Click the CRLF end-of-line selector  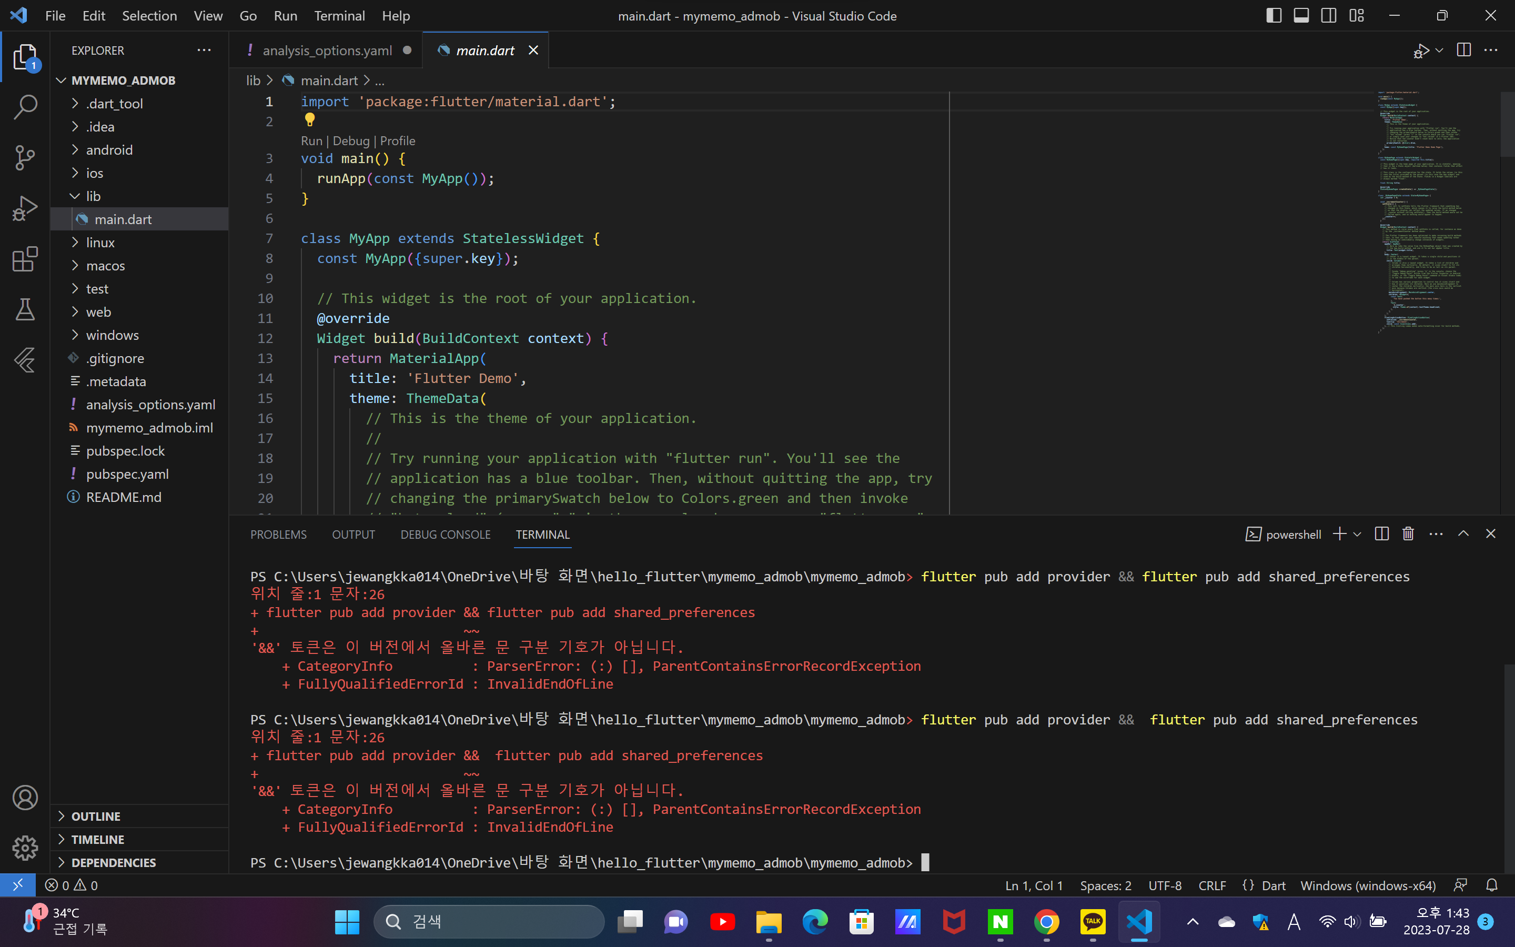tap(1212, 885)
